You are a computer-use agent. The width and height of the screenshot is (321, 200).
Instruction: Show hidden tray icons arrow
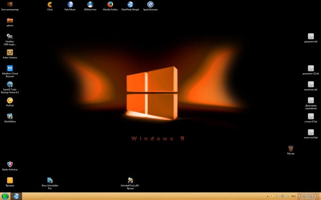pyautogui.click(x=267, y=196)
